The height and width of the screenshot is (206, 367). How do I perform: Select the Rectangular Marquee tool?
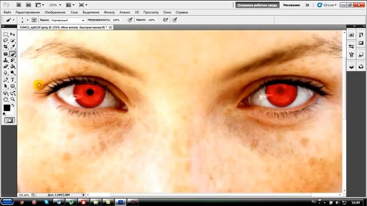(6, 34)
